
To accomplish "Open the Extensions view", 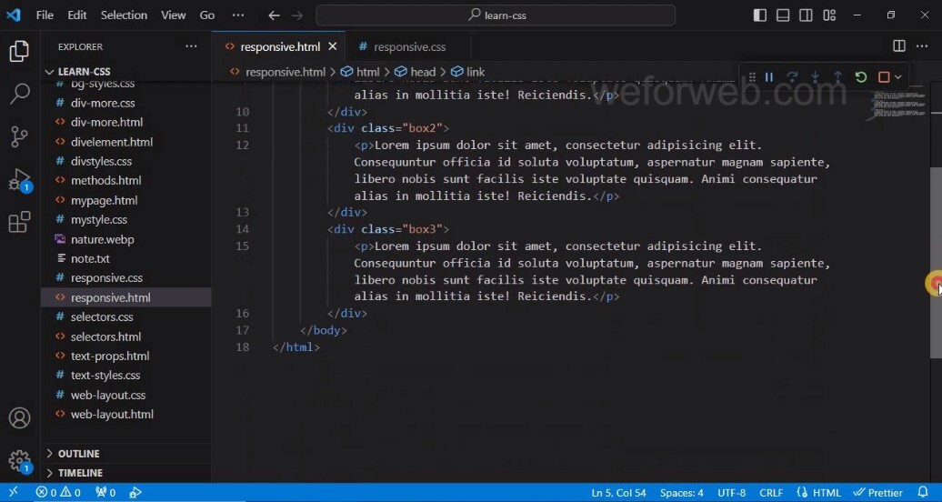I will (x=19, y=222).
